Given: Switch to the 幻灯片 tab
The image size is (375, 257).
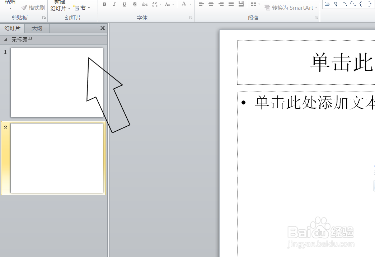Looking at the screenshot, I should point(13,28).
